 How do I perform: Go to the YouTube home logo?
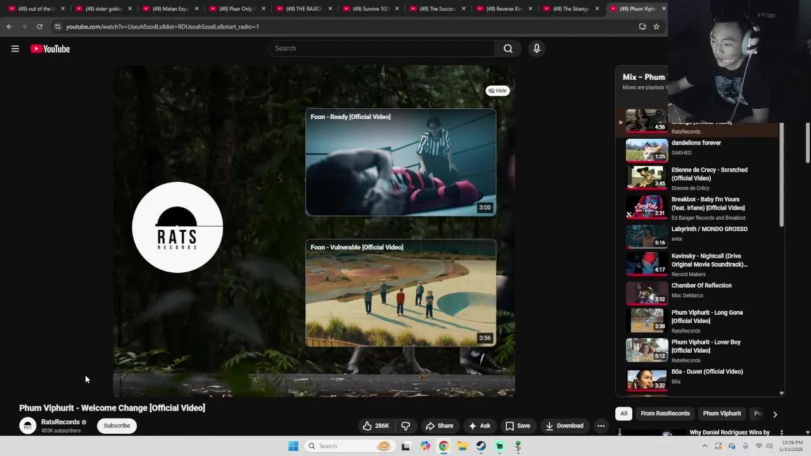[50, 49]
